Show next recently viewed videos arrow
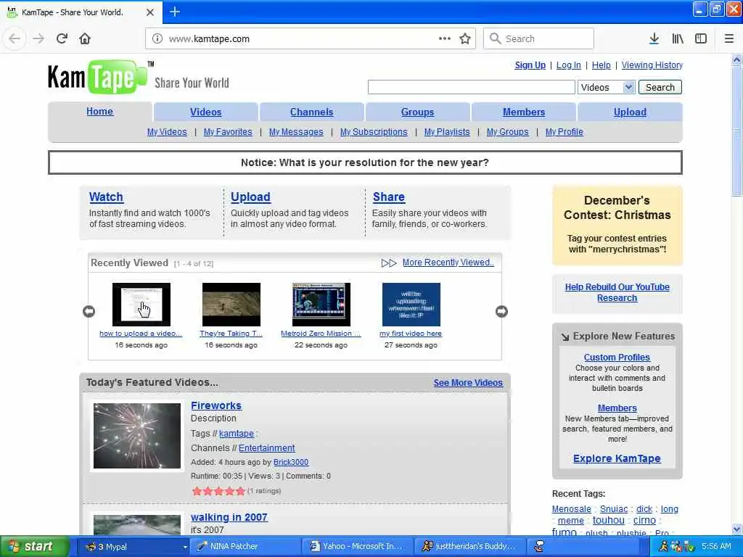 coord(502,311)
